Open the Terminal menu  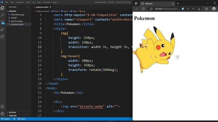pyautogui.click(x=47, y=2)
